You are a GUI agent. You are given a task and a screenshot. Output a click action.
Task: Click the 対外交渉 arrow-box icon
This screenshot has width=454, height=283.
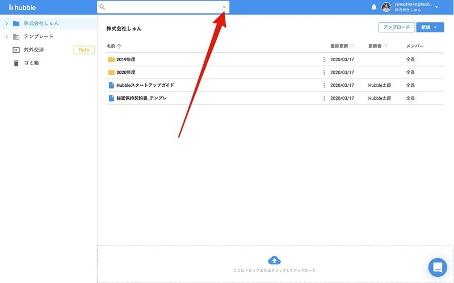[x=16, y=50]
